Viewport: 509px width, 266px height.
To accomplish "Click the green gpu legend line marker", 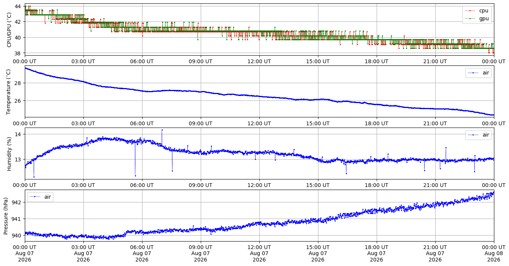I will [470, 18].
